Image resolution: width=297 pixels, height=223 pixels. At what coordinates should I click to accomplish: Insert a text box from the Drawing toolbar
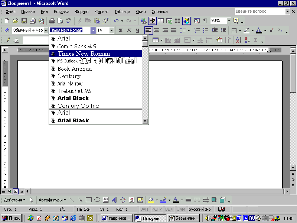106,200
